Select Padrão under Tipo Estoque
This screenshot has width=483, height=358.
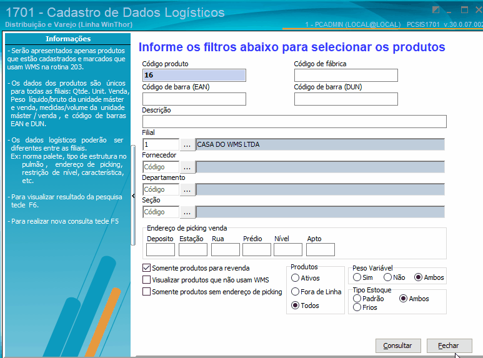(x=357, y=298)
